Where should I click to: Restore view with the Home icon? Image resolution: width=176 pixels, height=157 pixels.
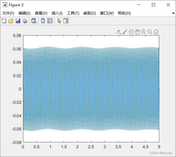(x=156, y=32)
